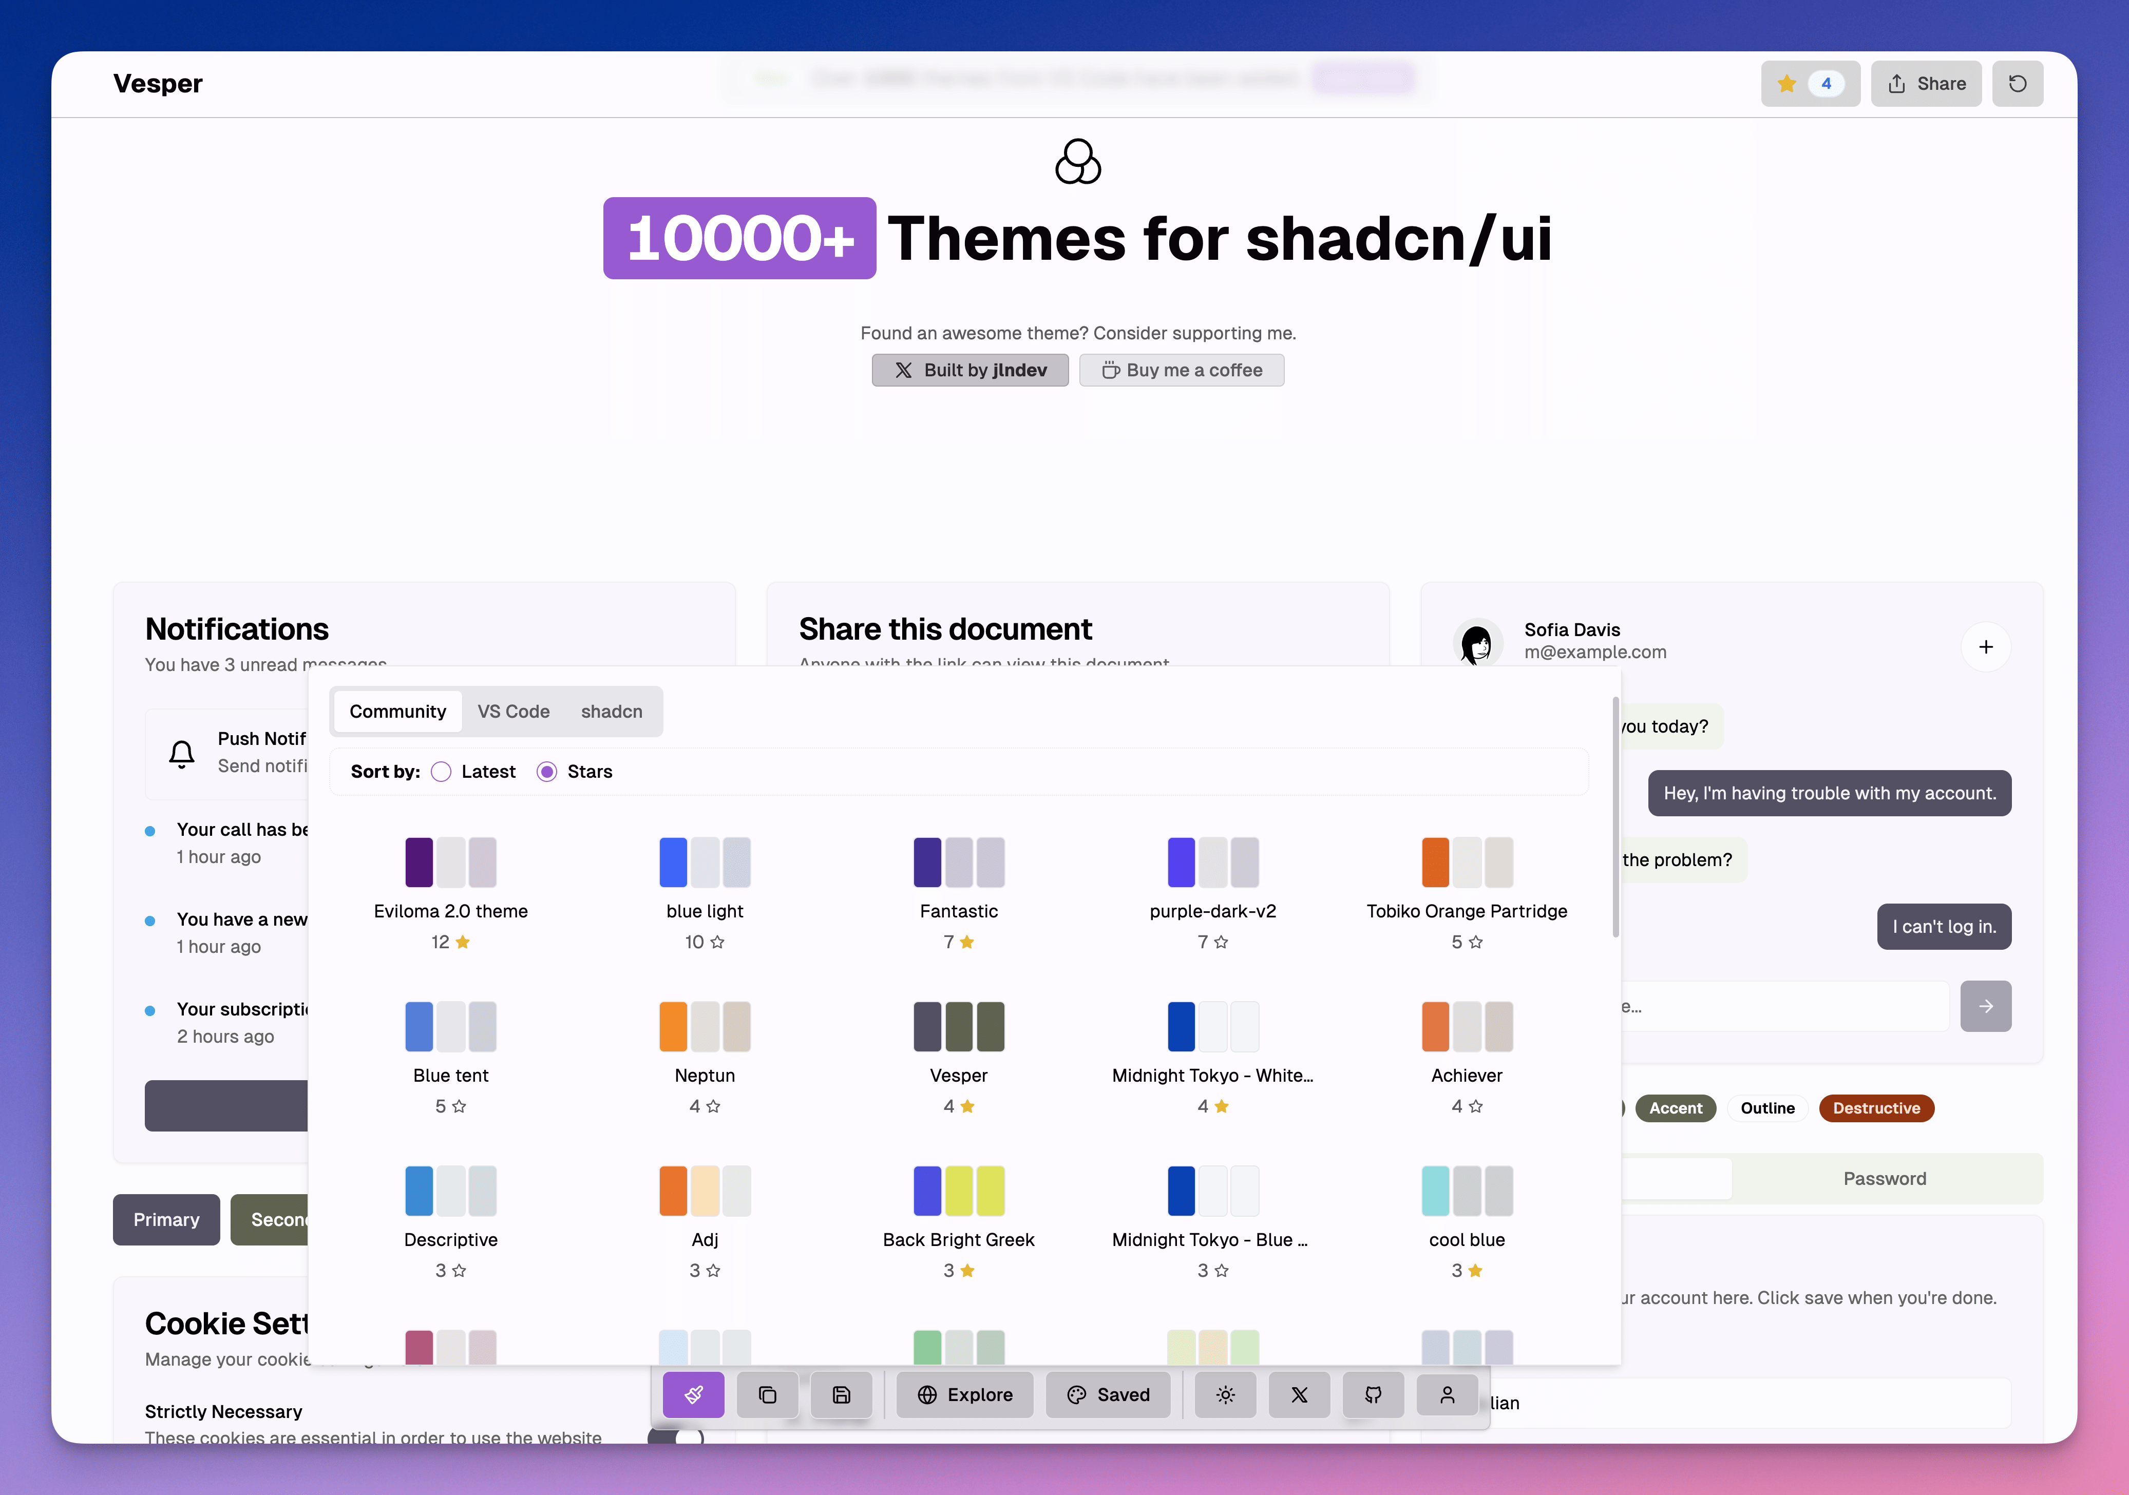Open the user account icon in the toolbar

coord(1447,1395)
